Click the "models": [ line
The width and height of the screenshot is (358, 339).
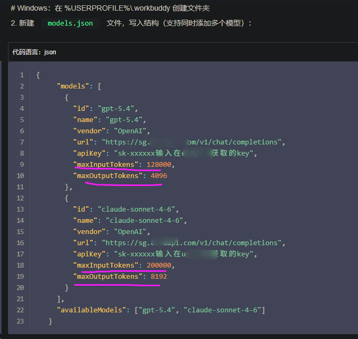click(x=79, y=86)
